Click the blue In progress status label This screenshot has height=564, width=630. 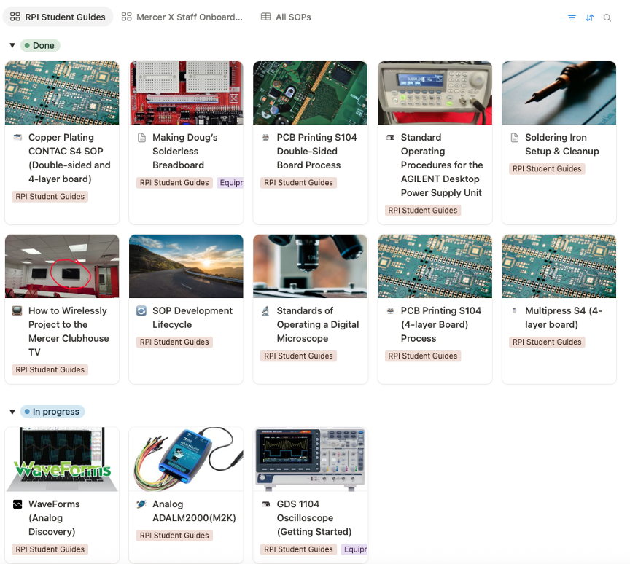coord(52,412)
